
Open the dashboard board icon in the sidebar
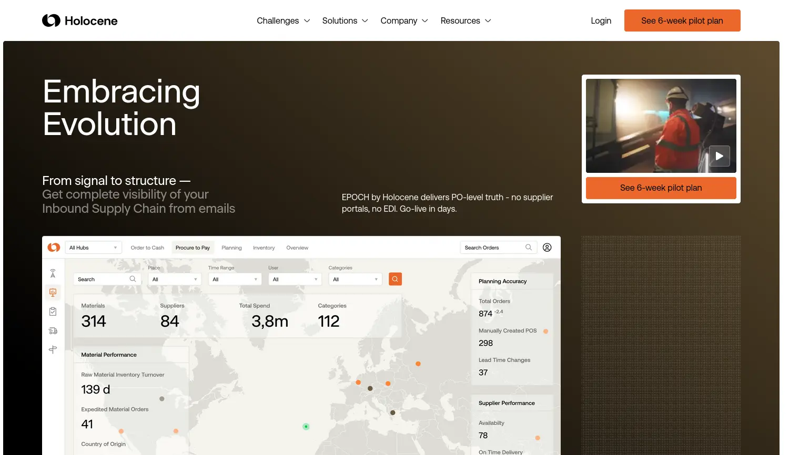point(53,292)
